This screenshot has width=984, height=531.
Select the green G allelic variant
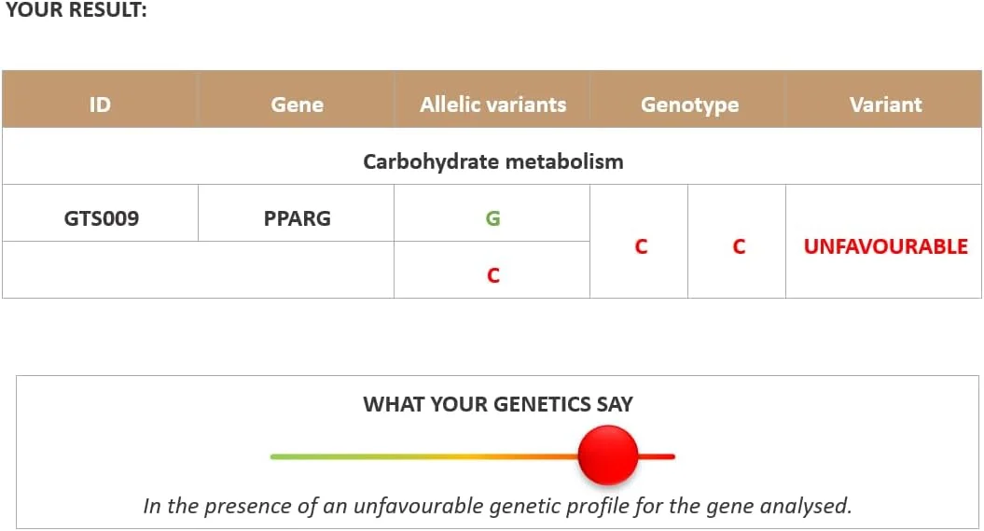click(492, 218)
